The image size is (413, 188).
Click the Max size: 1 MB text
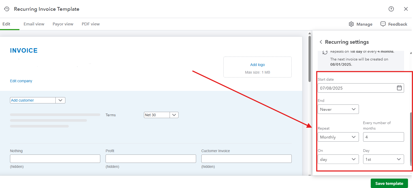tap(257, 72)
